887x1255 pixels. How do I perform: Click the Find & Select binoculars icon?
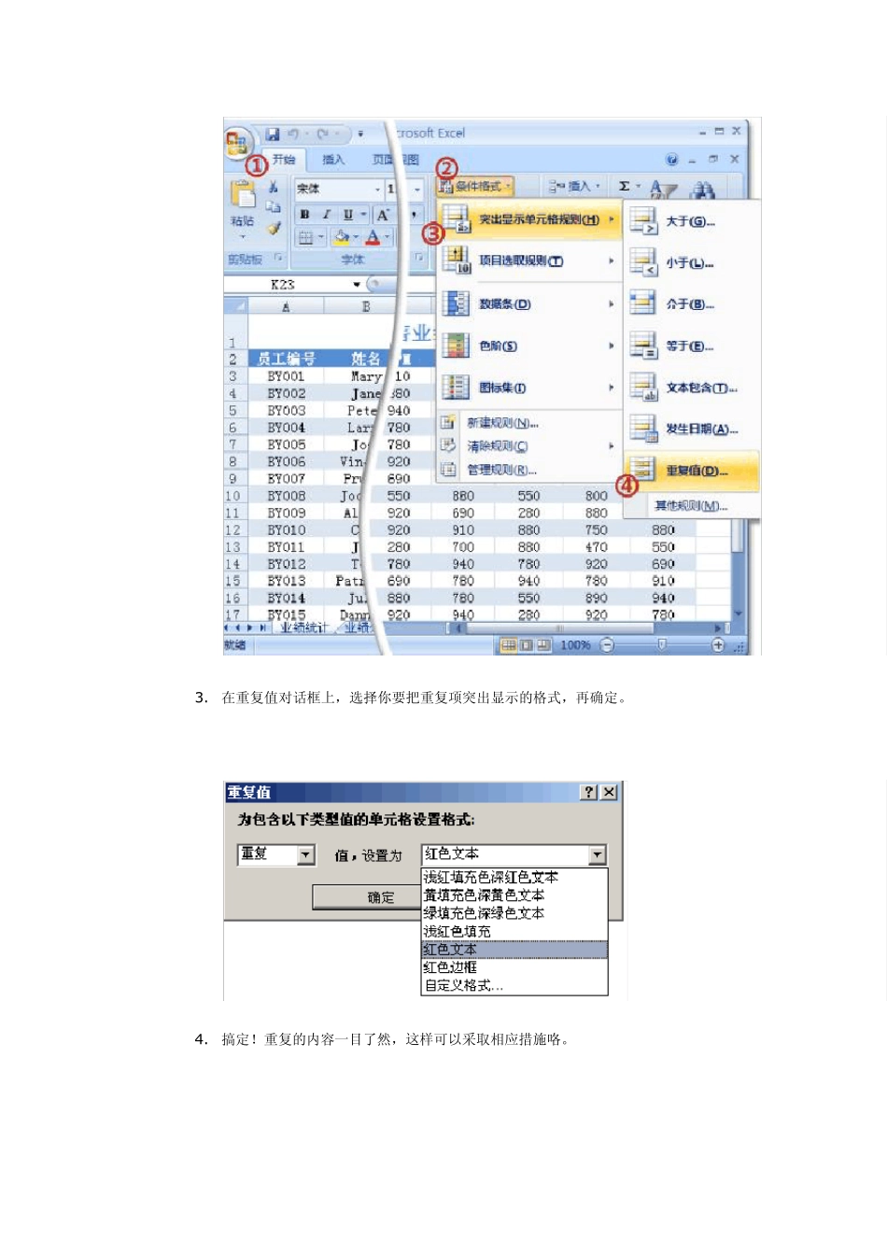pos(702,190)
